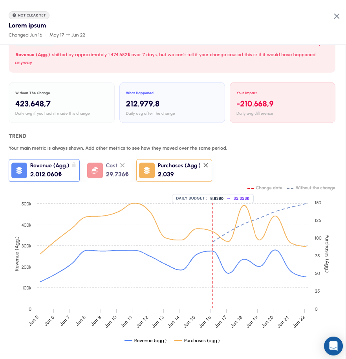Close the Lorem ipsum detail panel
The width and height of the screenshot is (346, 359).
click(x=337, y=16)
